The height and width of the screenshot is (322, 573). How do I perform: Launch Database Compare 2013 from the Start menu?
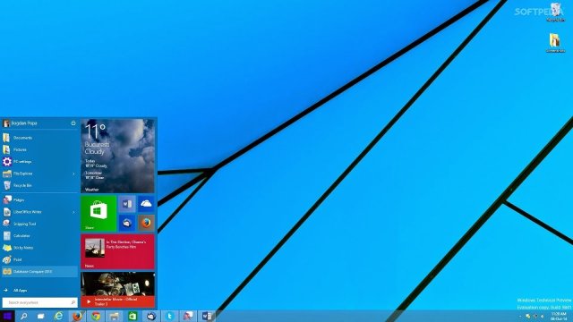[x=39, y=272]
